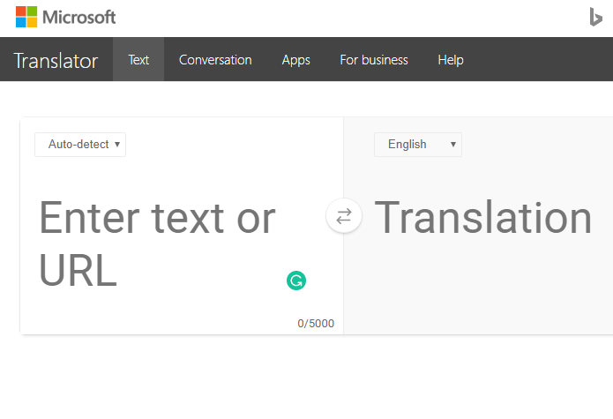
Task: Open the Conversation tab
Action: 215,60
